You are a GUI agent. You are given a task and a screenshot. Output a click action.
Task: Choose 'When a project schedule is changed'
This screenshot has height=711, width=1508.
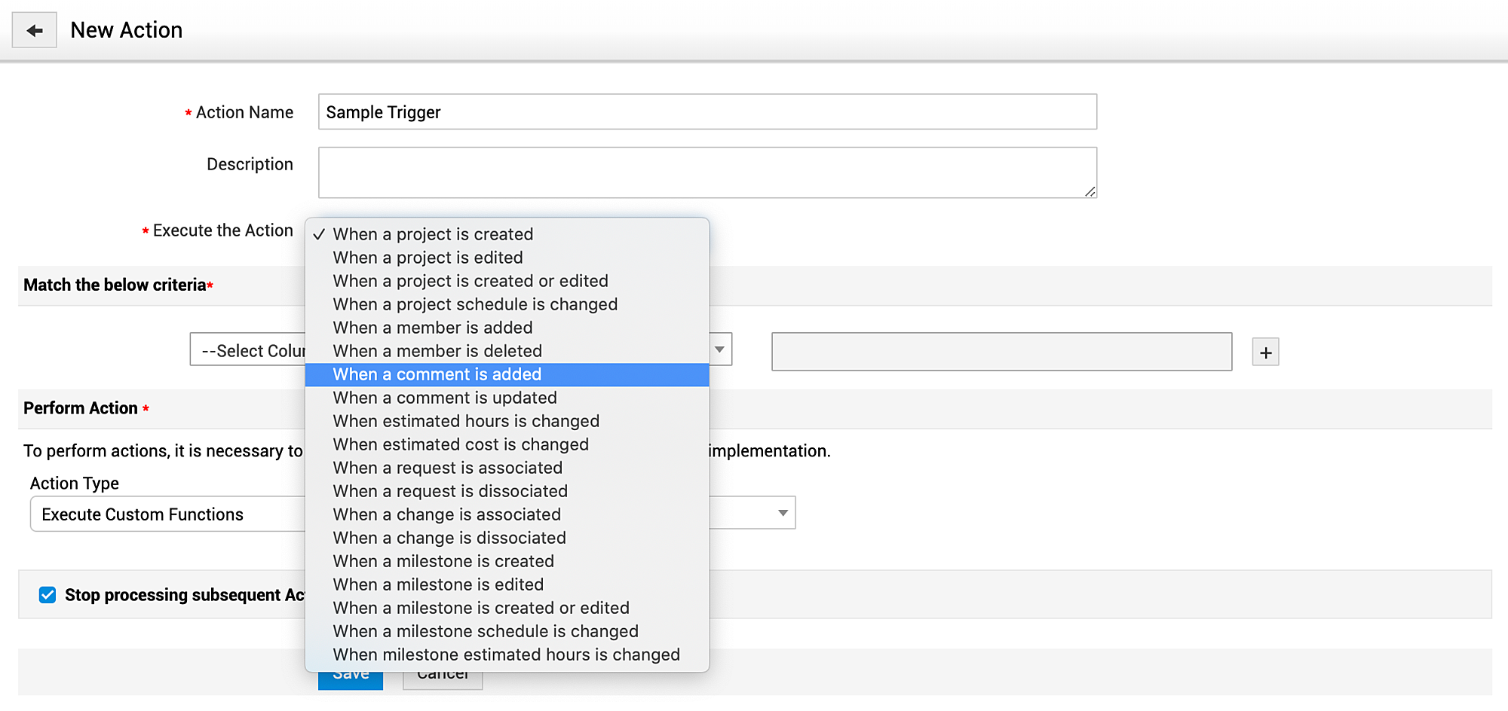pyautogui.click(x=475, y=304)
